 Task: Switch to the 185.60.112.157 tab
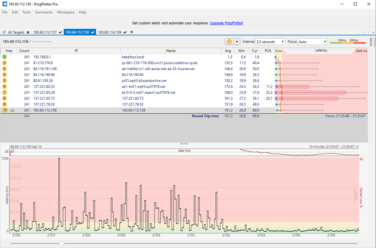click(x=45, y=32)
